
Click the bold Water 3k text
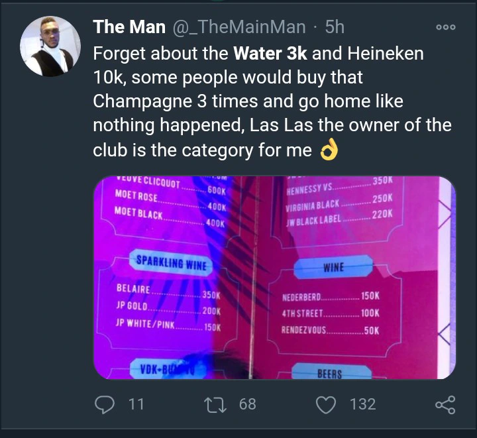click(270, 53)
